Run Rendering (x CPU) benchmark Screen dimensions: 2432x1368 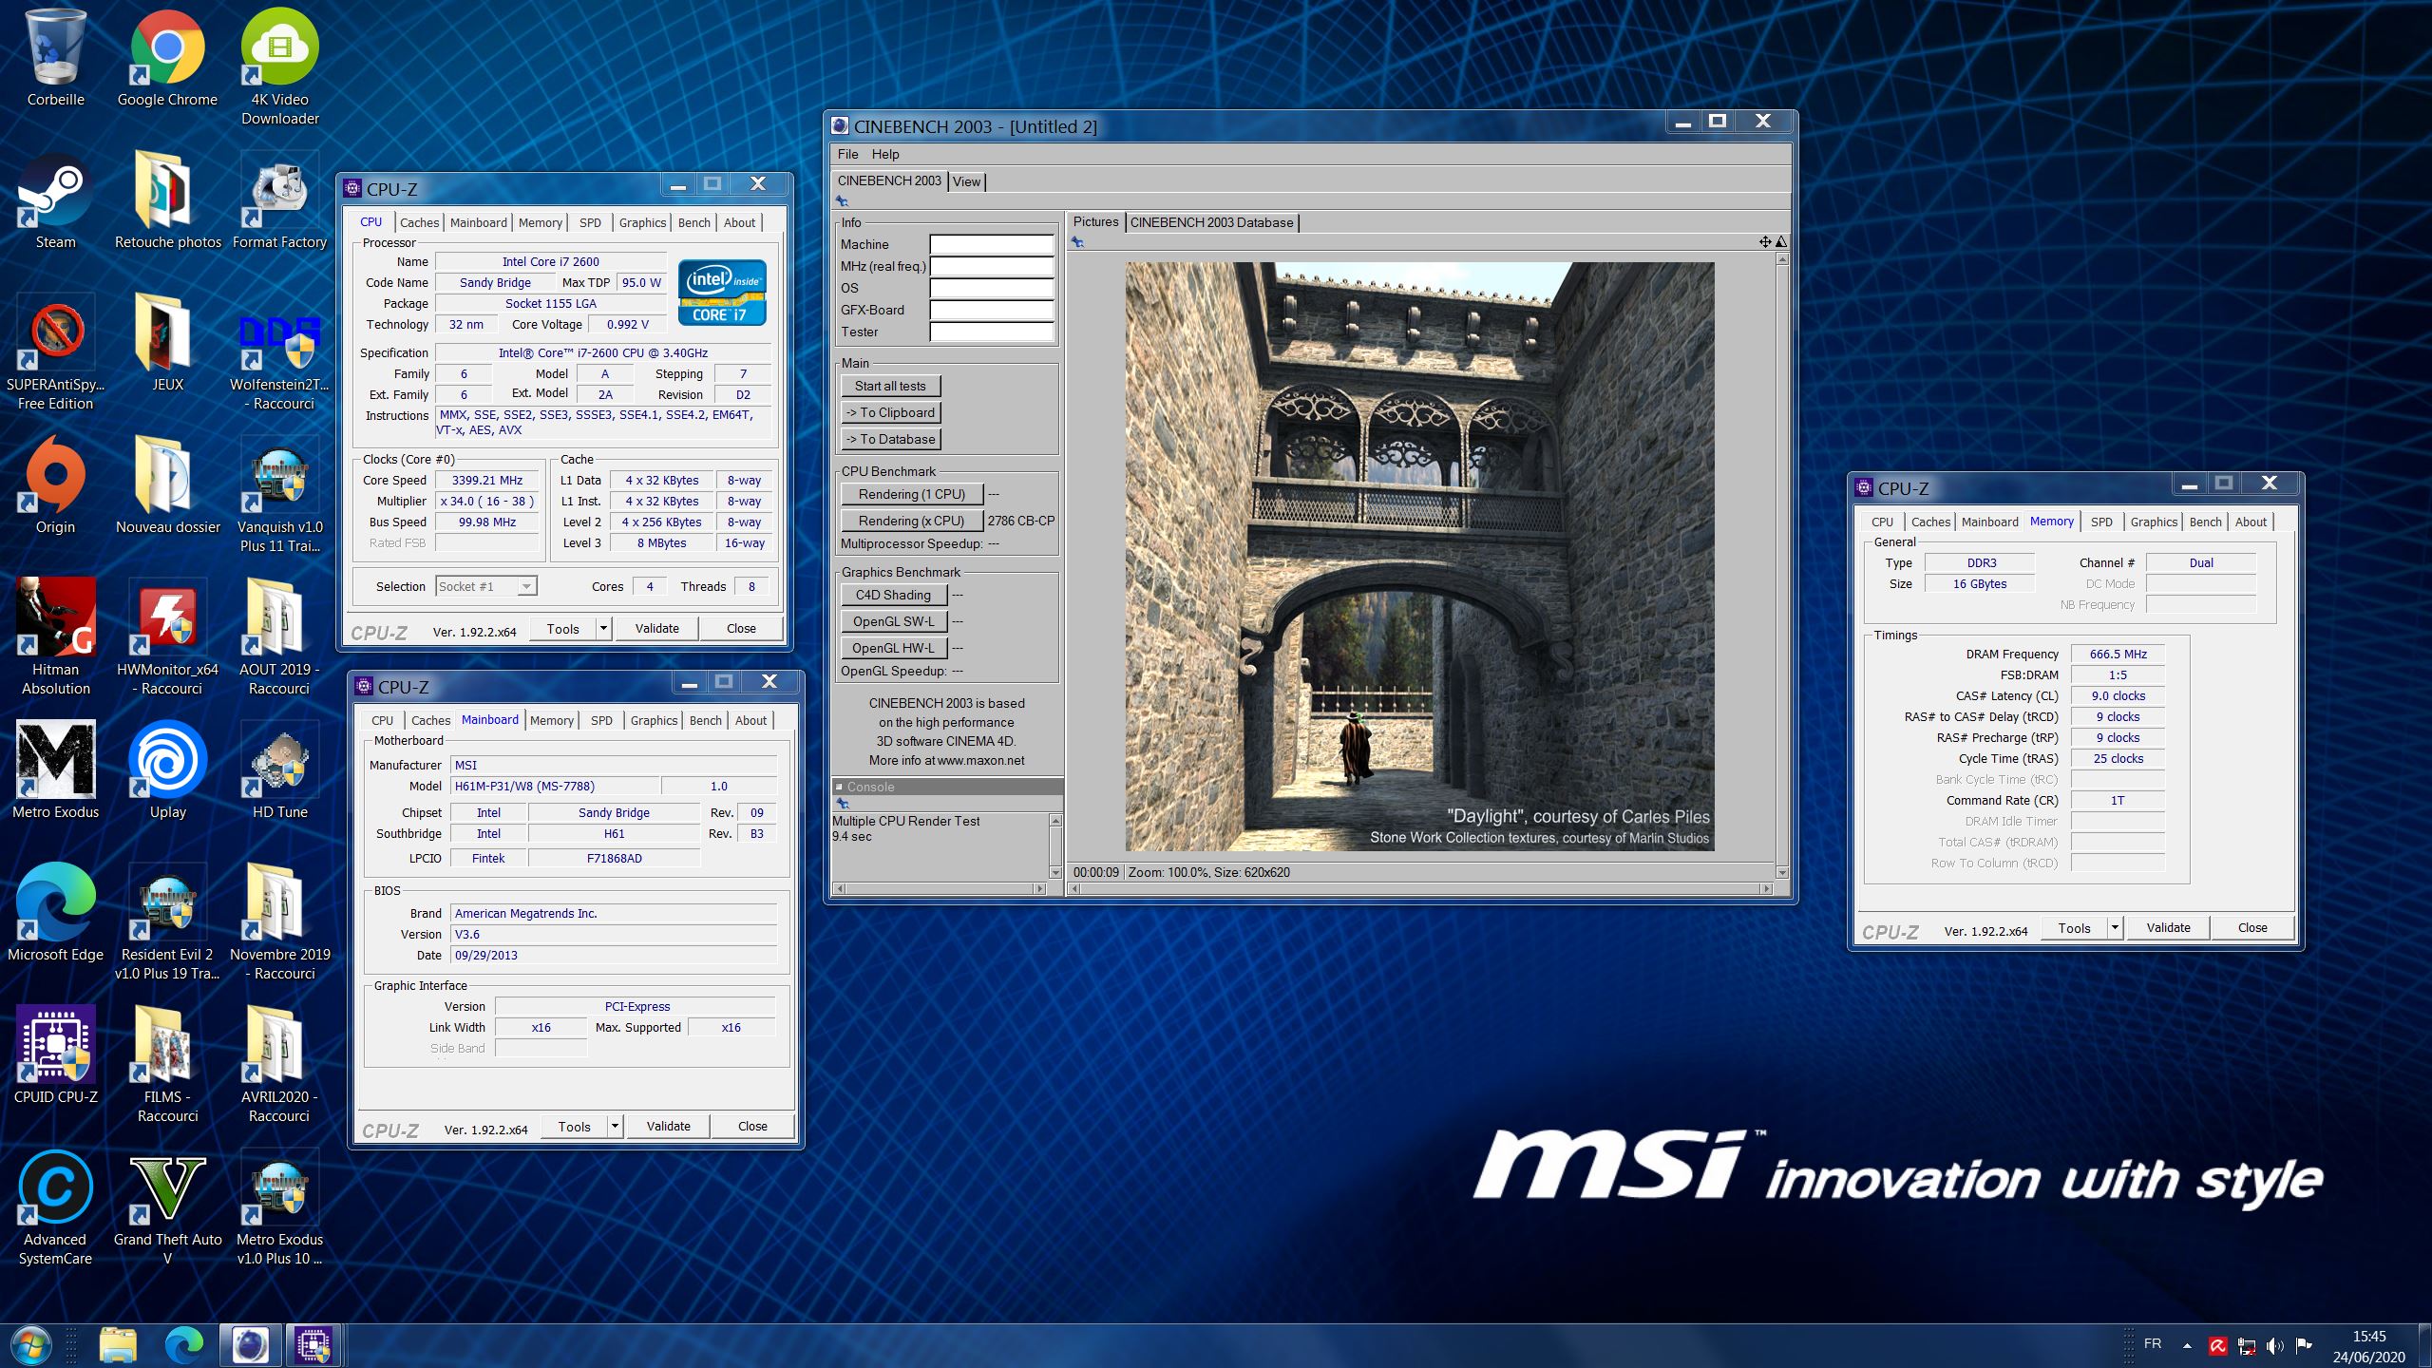click(x=911, y=521)
